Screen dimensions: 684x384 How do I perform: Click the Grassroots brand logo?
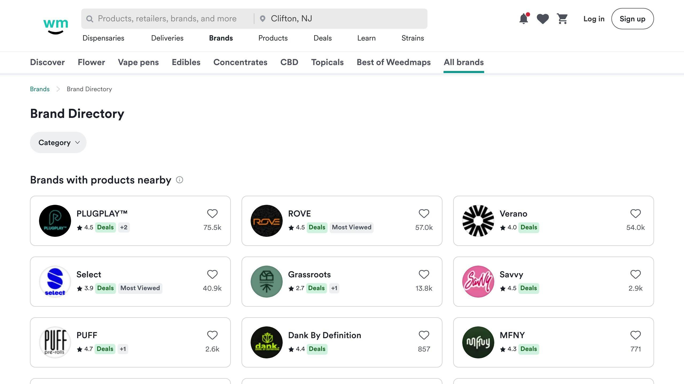tap(267, 282)
